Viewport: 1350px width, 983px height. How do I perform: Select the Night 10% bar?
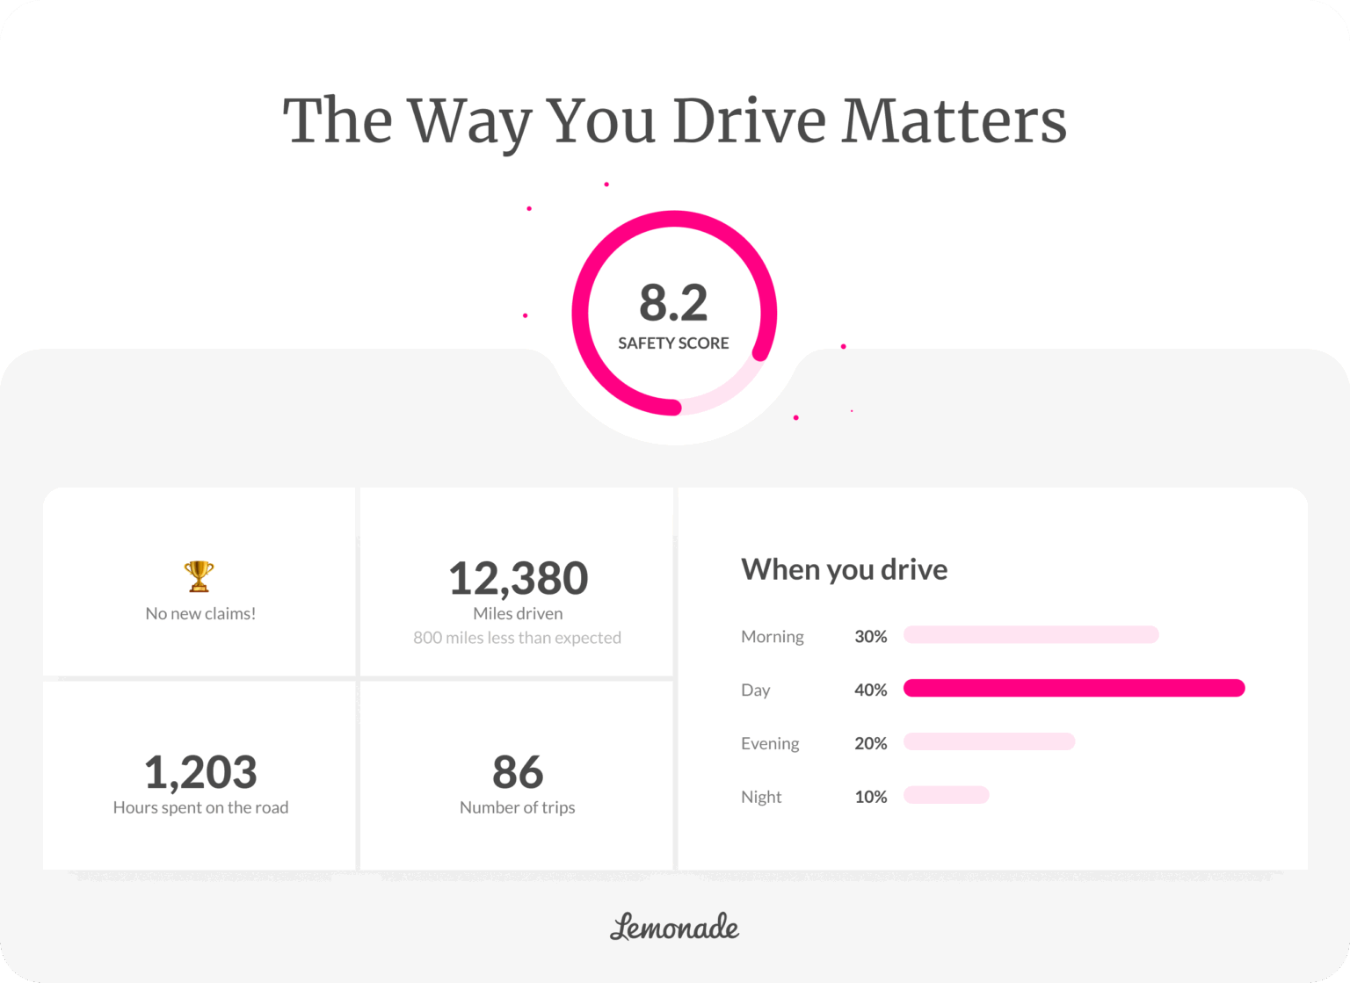tap(946, 796)
